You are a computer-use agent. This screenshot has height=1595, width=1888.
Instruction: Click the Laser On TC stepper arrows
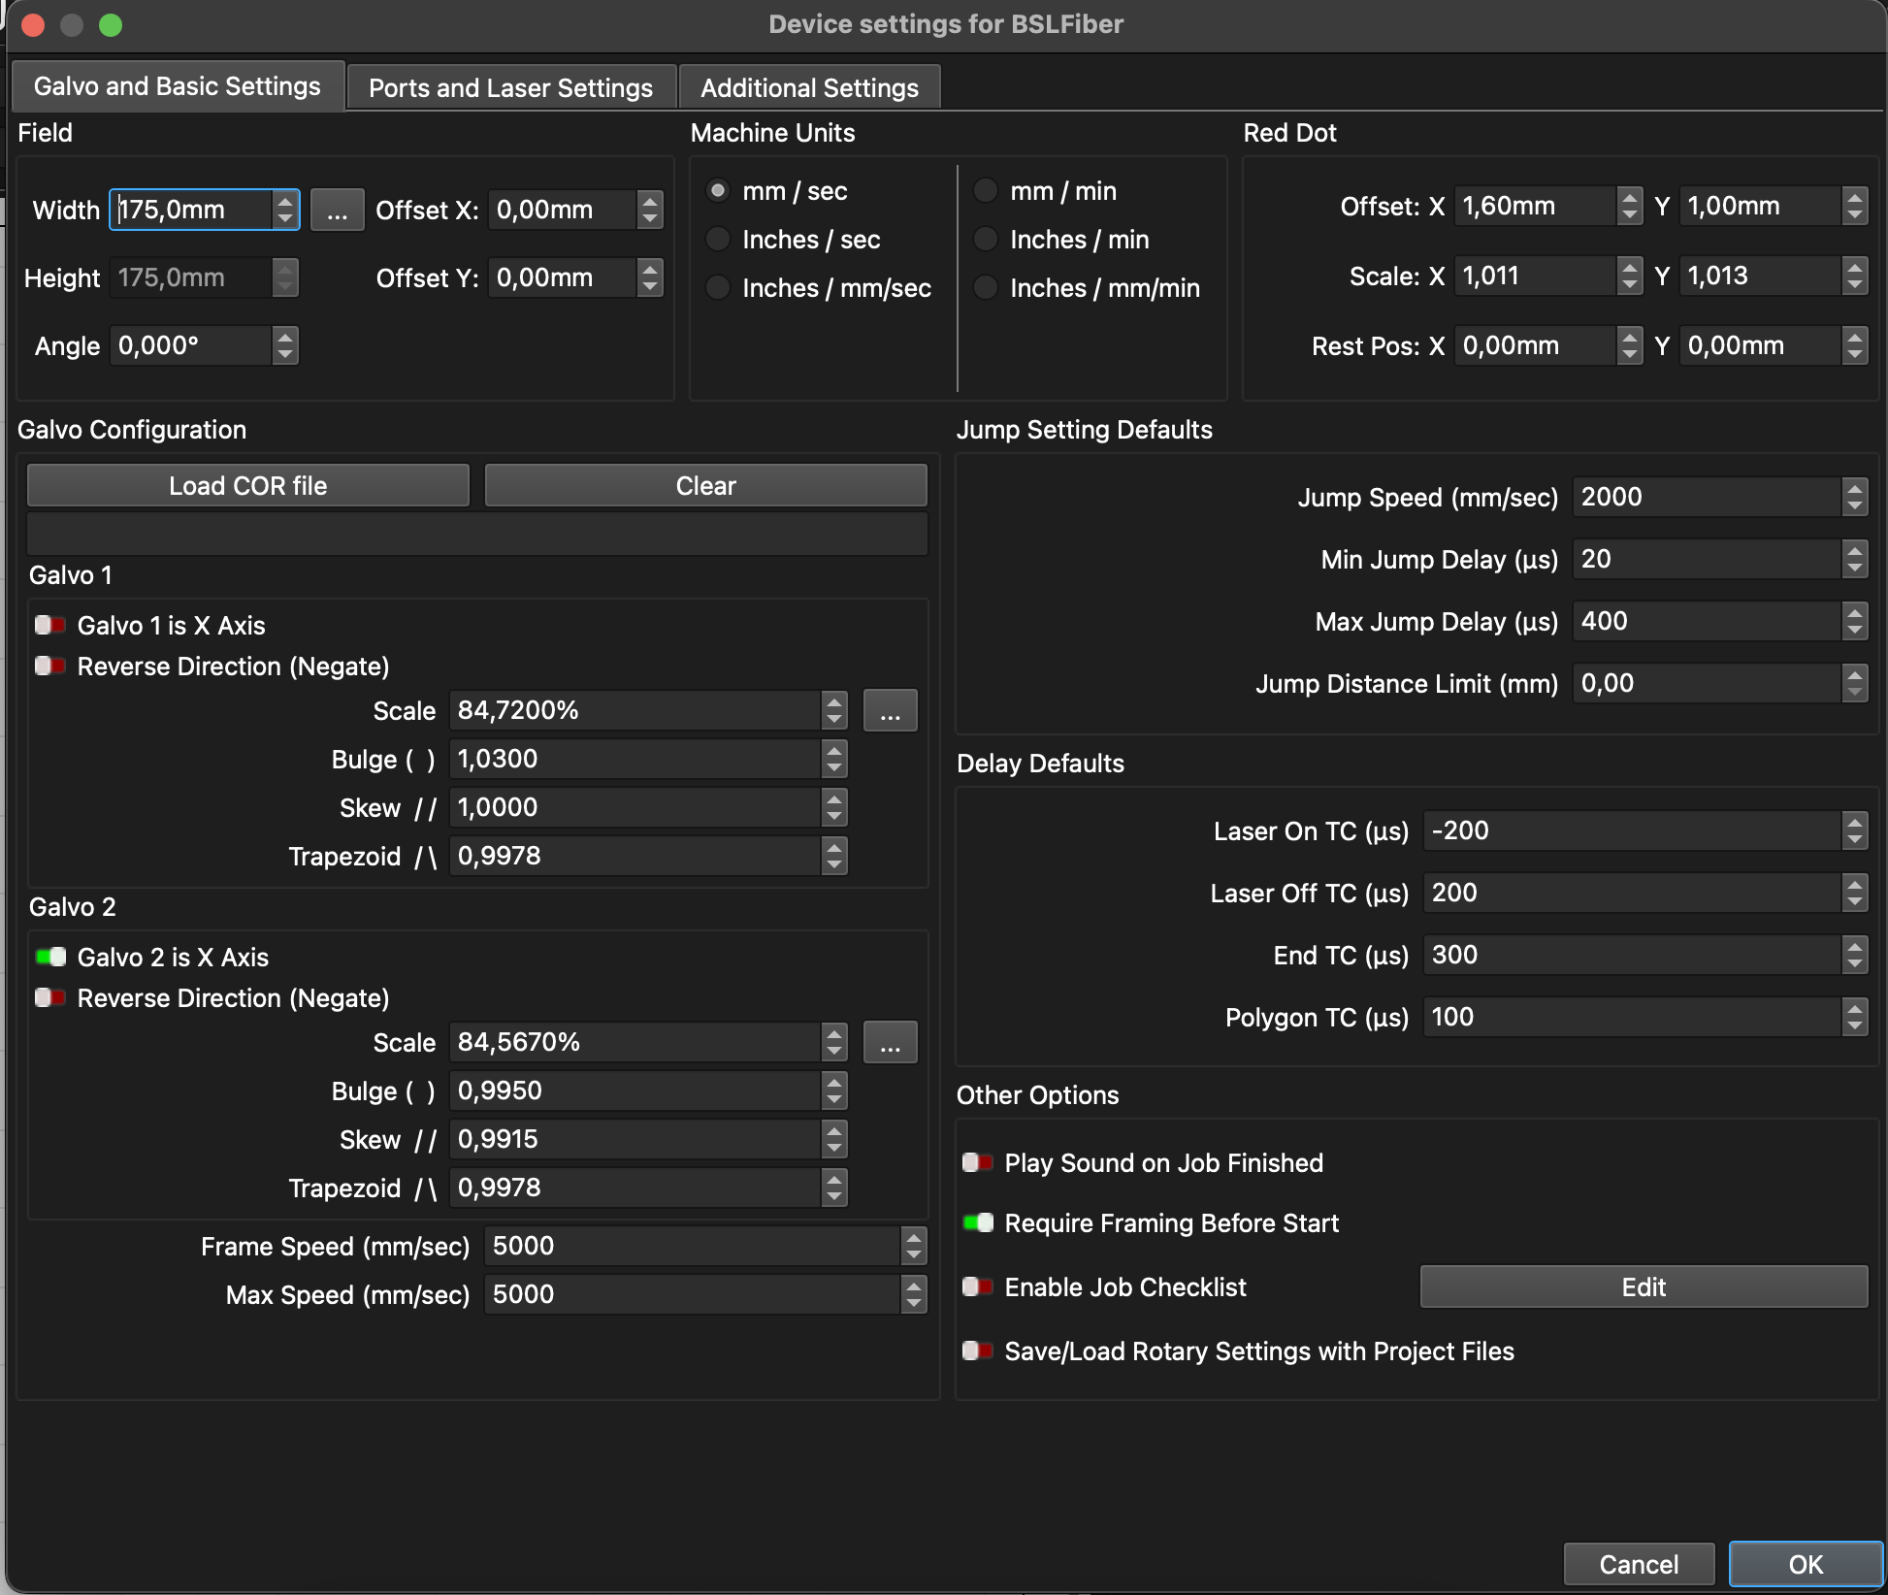(1854, 831)
